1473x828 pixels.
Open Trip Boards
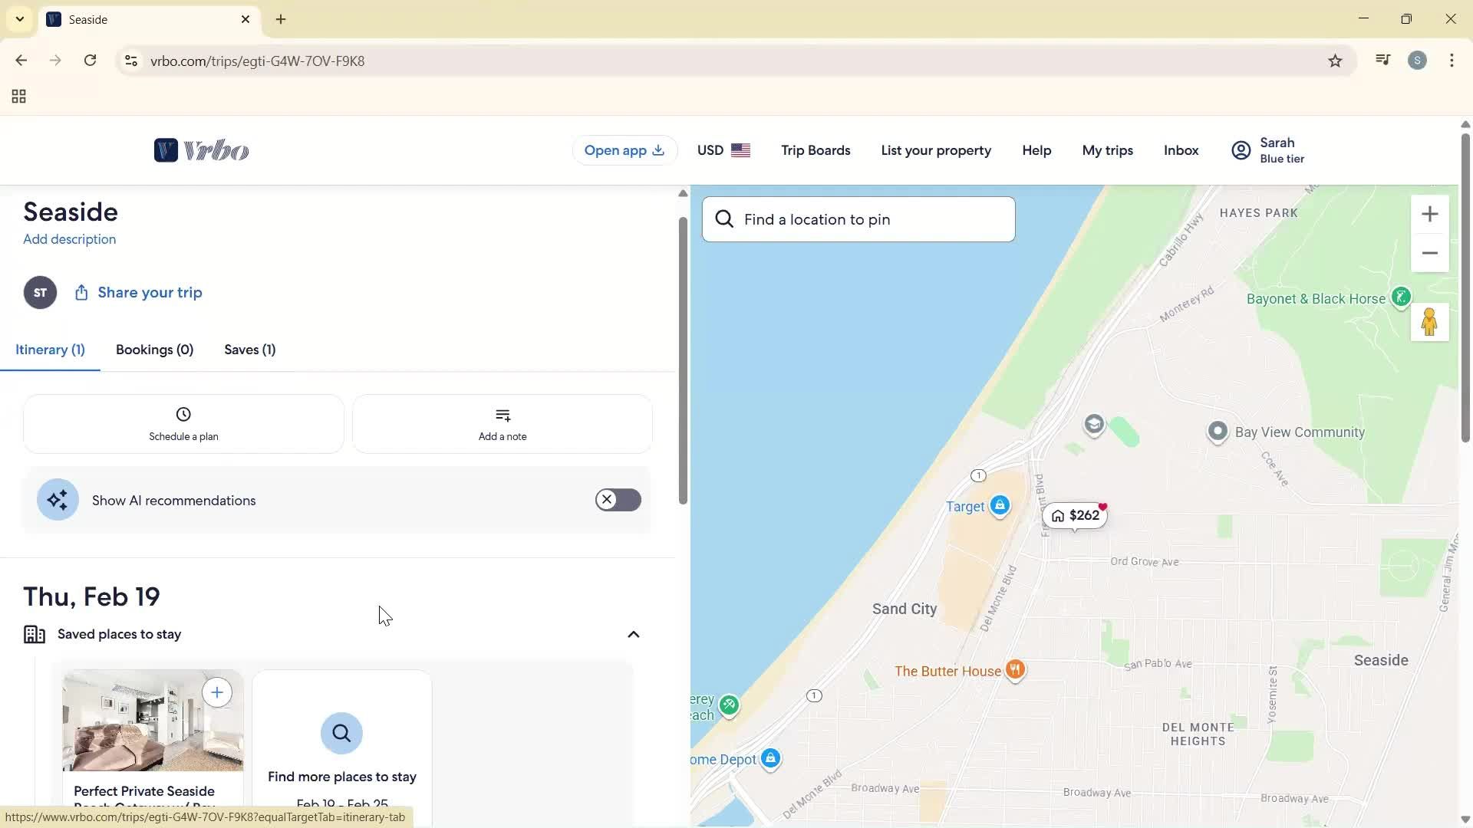816,149
